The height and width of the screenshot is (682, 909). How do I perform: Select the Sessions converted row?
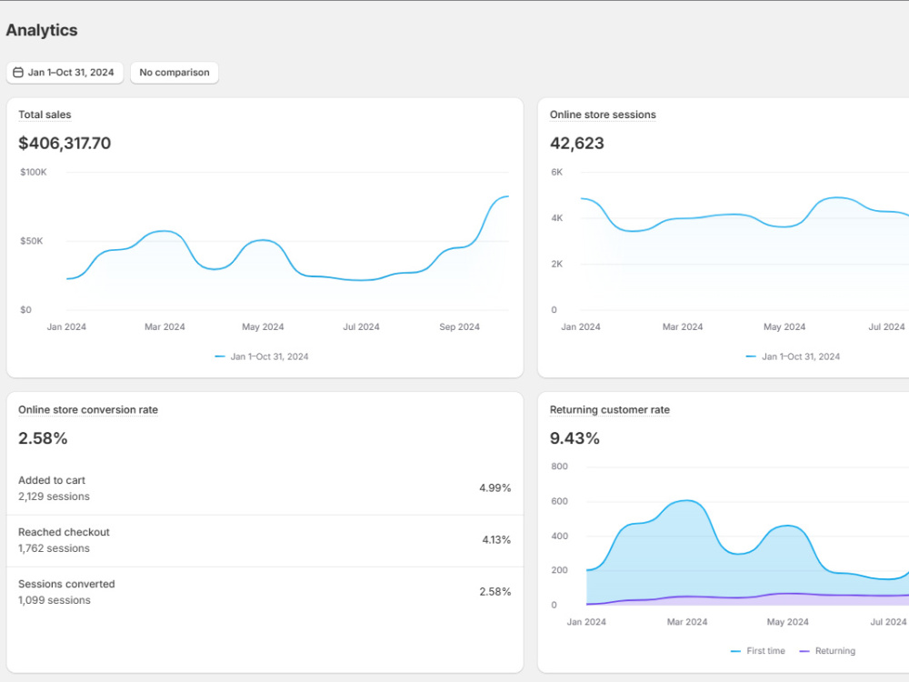265,592
